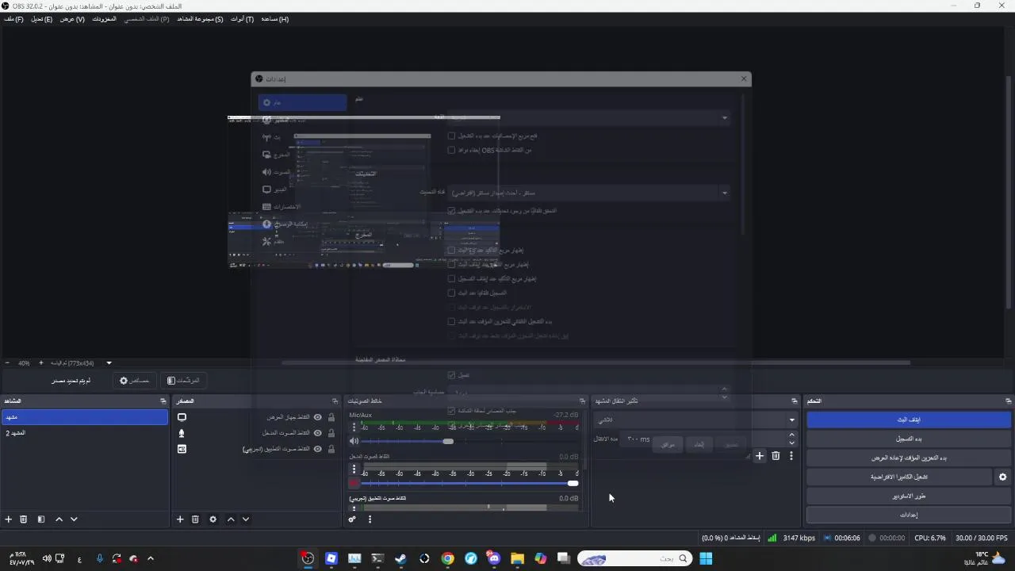Remove the selected scene with trash icon
This screenshot has width=1015, height=571.
pos(24,519)
